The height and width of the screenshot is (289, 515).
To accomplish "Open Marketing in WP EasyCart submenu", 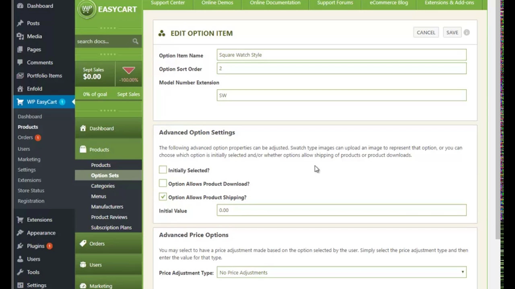I will point(29,159).
